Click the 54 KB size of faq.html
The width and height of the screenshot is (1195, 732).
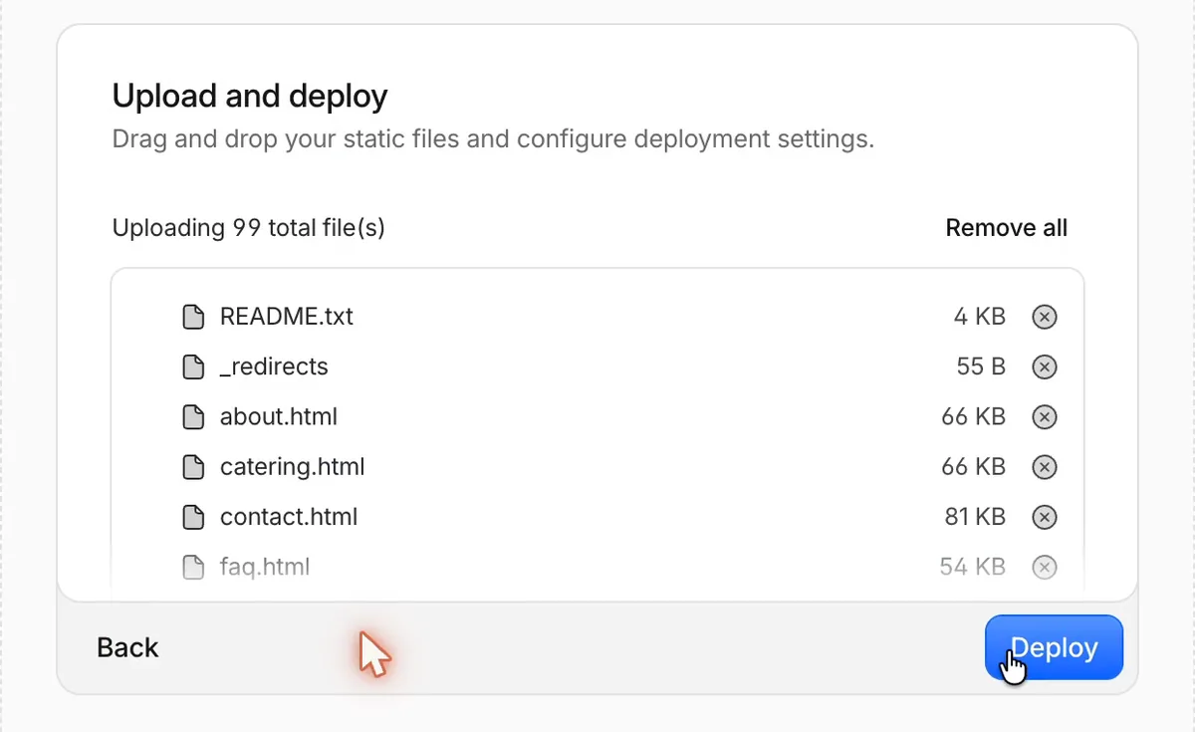point(973,567)
